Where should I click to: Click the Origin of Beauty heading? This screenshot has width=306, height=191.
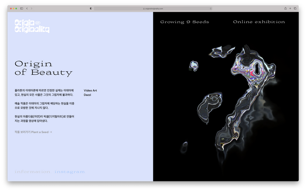[43, 69]
